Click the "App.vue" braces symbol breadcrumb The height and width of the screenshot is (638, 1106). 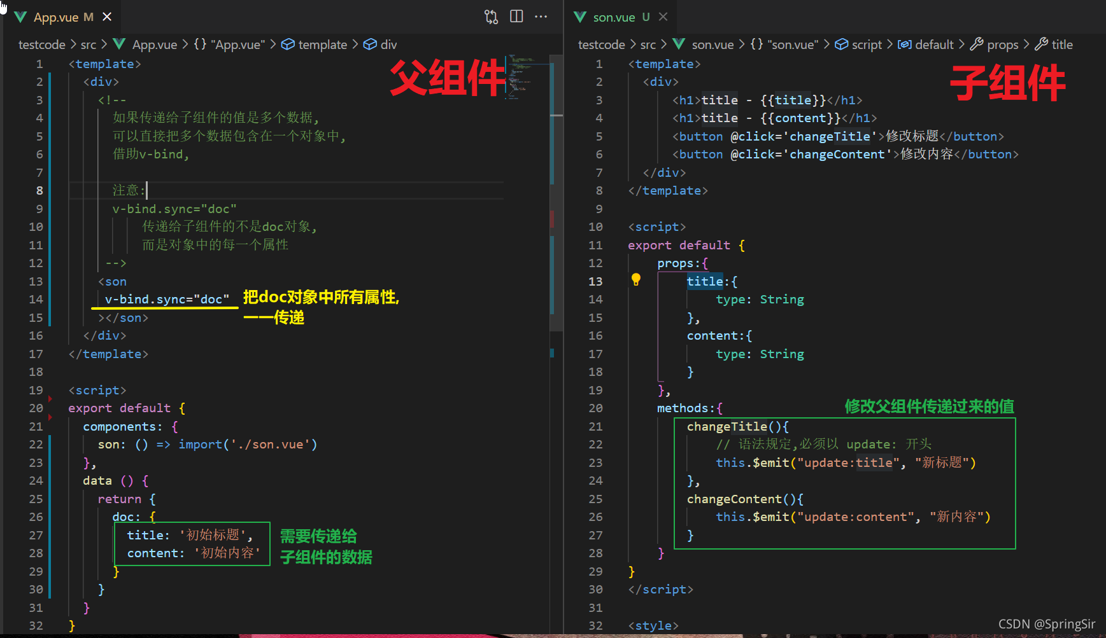click(229, 45)
